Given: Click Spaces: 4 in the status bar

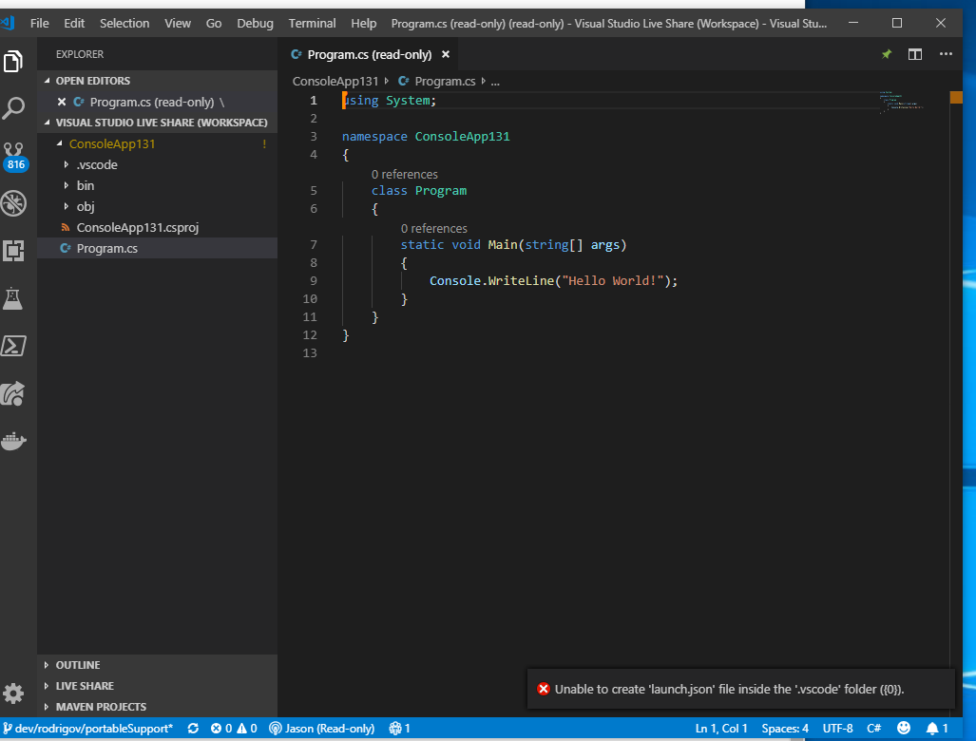Looking at the screenshot, I should pyautogui.click(x=785, y=728).
